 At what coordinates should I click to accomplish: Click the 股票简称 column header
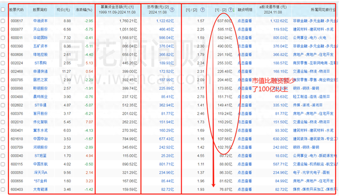(x=40, y=10)
